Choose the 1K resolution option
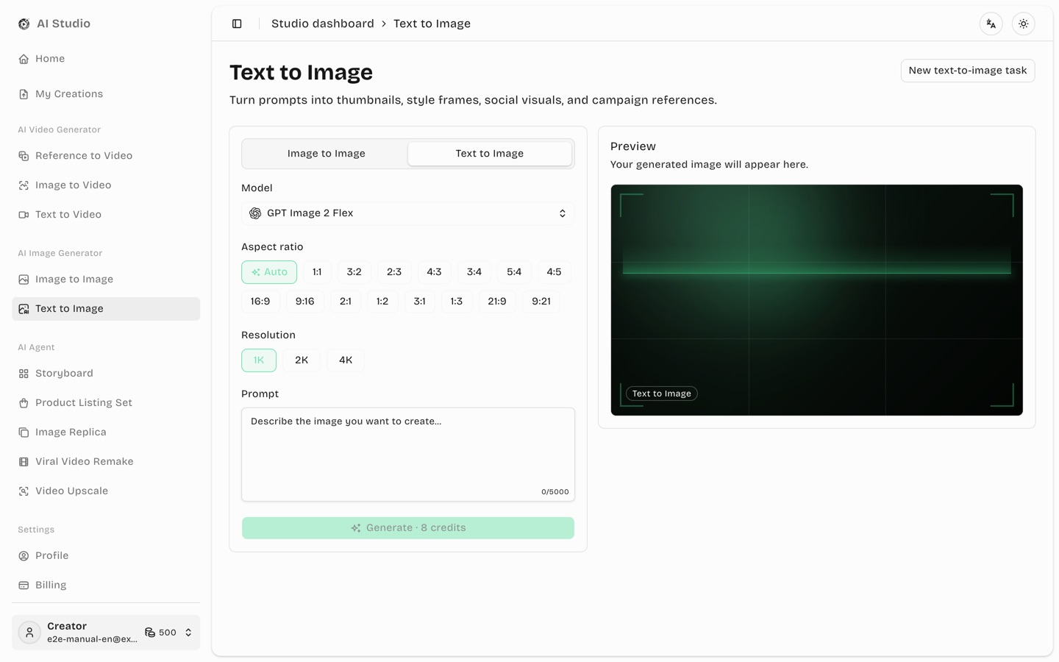This screenshot has width=1059, height=662. click(x=259, y=360)
